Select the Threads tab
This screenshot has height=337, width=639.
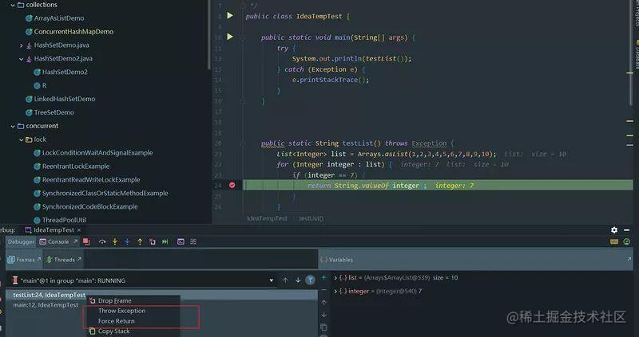click(62, 260)
